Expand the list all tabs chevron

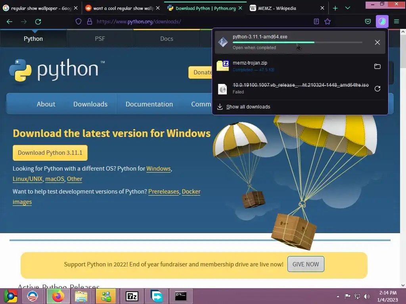[x=348, y=8]
